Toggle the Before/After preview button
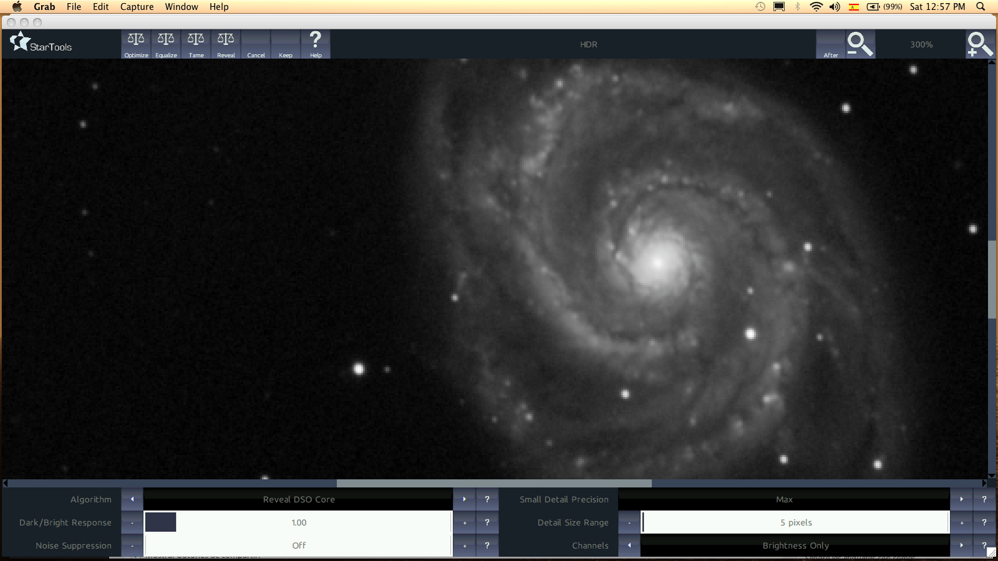This screenshot has height=561, width=998. [x=831, y=44]
